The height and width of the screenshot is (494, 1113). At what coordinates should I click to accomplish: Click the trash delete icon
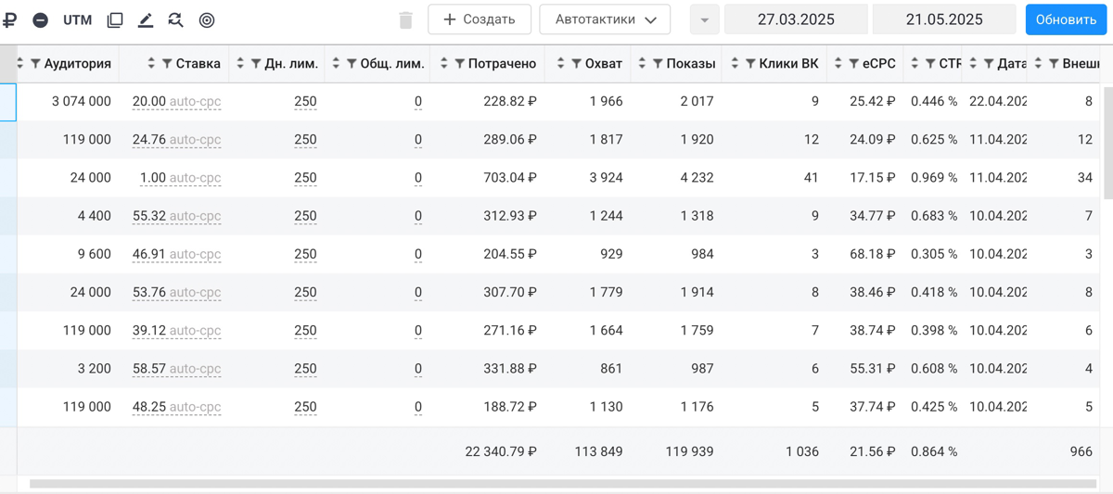pyautogui.click(x=405, y=19)
